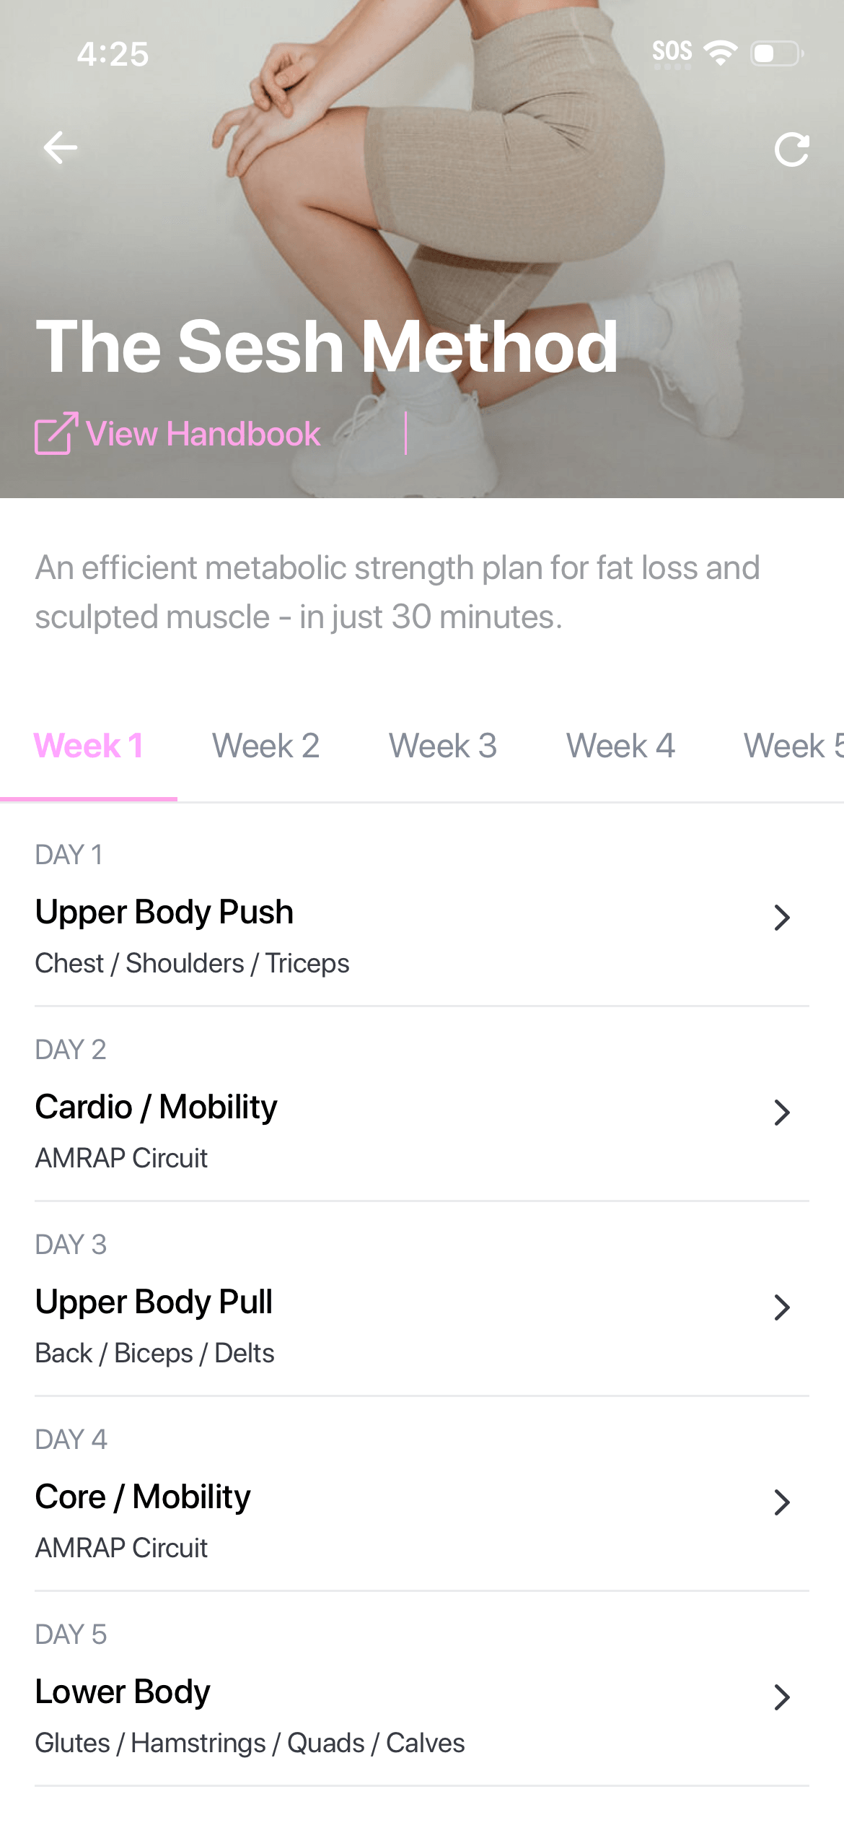The width and height of the screenshot is (844, 1828).
Task: Open the Lower Body workout title
Action: (123, 1692)
